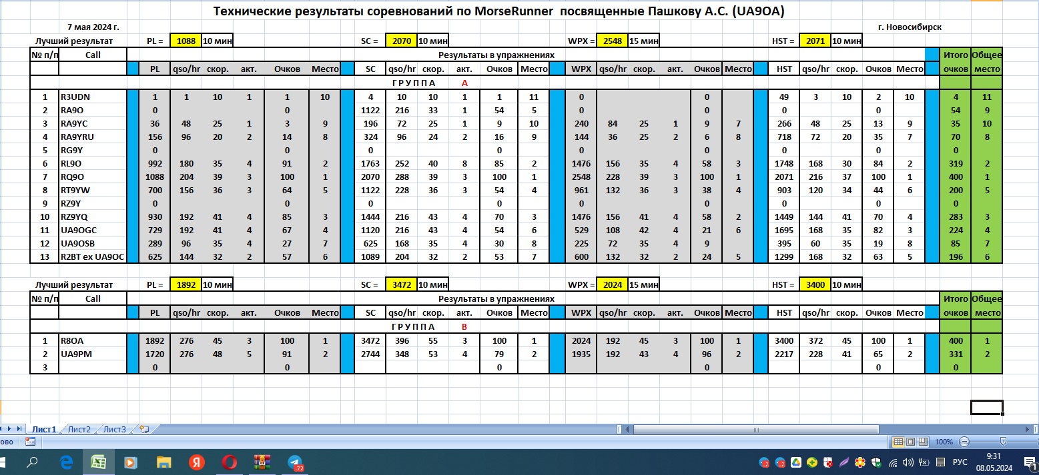The height and width of the screenshot is (475, 1039).
Task: Switch to Лист2 sheet tab
Action: pyautogui.click(x=79, y=430)
